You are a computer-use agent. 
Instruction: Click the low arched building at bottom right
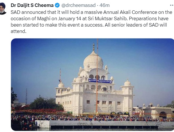[x=158, y=113]
